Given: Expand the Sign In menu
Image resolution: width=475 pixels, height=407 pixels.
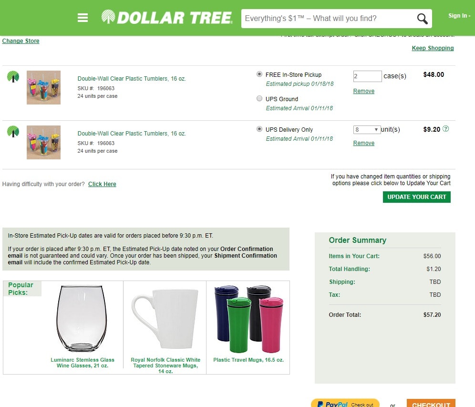Looking at the screenshot, I should coord(459,16).
